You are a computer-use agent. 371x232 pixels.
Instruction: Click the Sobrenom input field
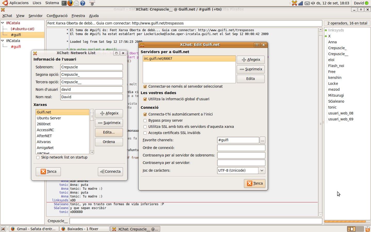[x=91, y=67]
